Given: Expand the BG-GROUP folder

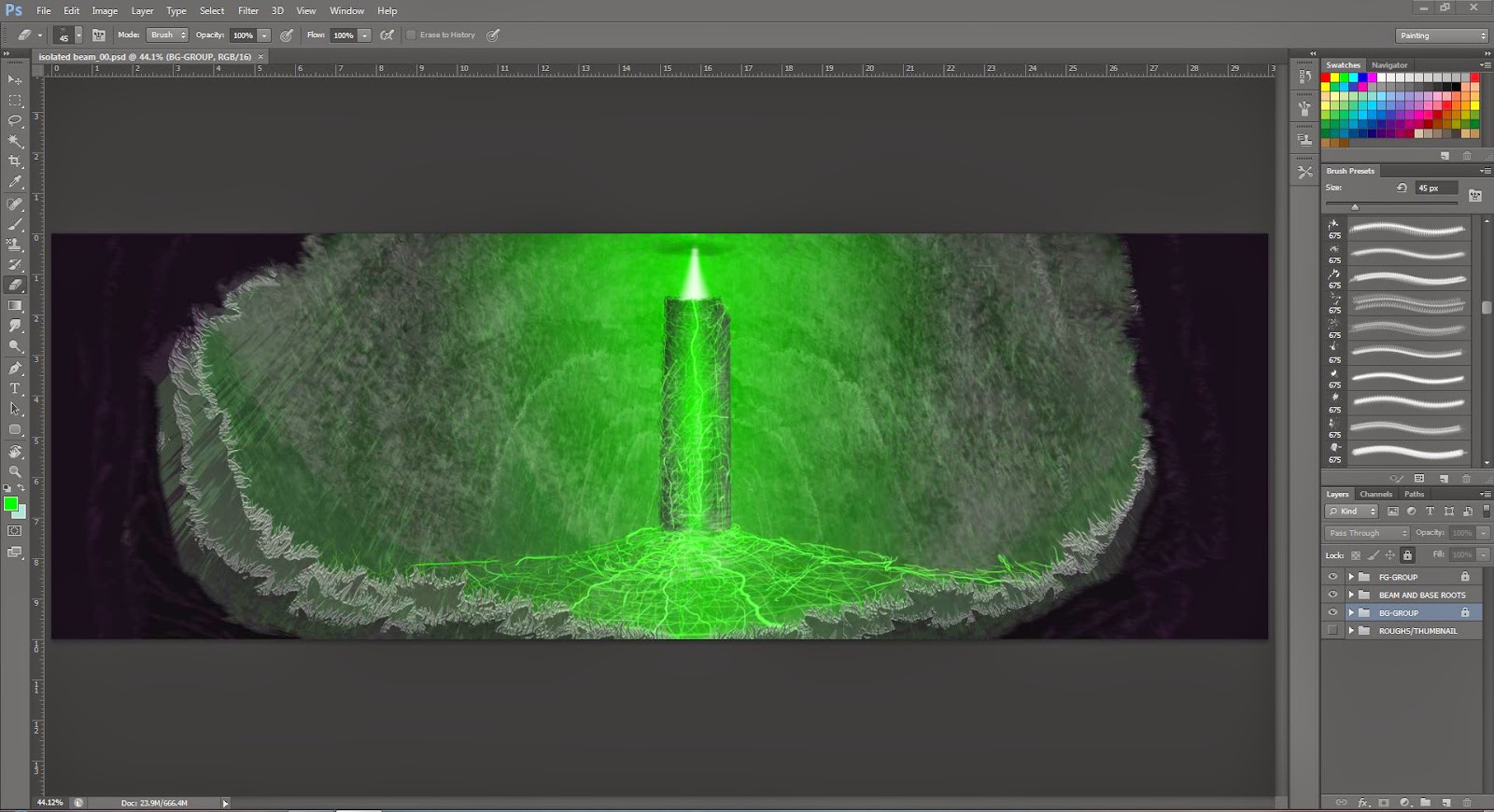Looking at the screenshot, I should click(1350, 612).
